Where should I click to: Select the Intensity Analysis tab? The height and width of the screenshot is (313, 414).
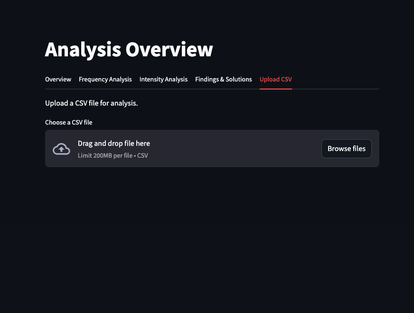coord(163,79)
